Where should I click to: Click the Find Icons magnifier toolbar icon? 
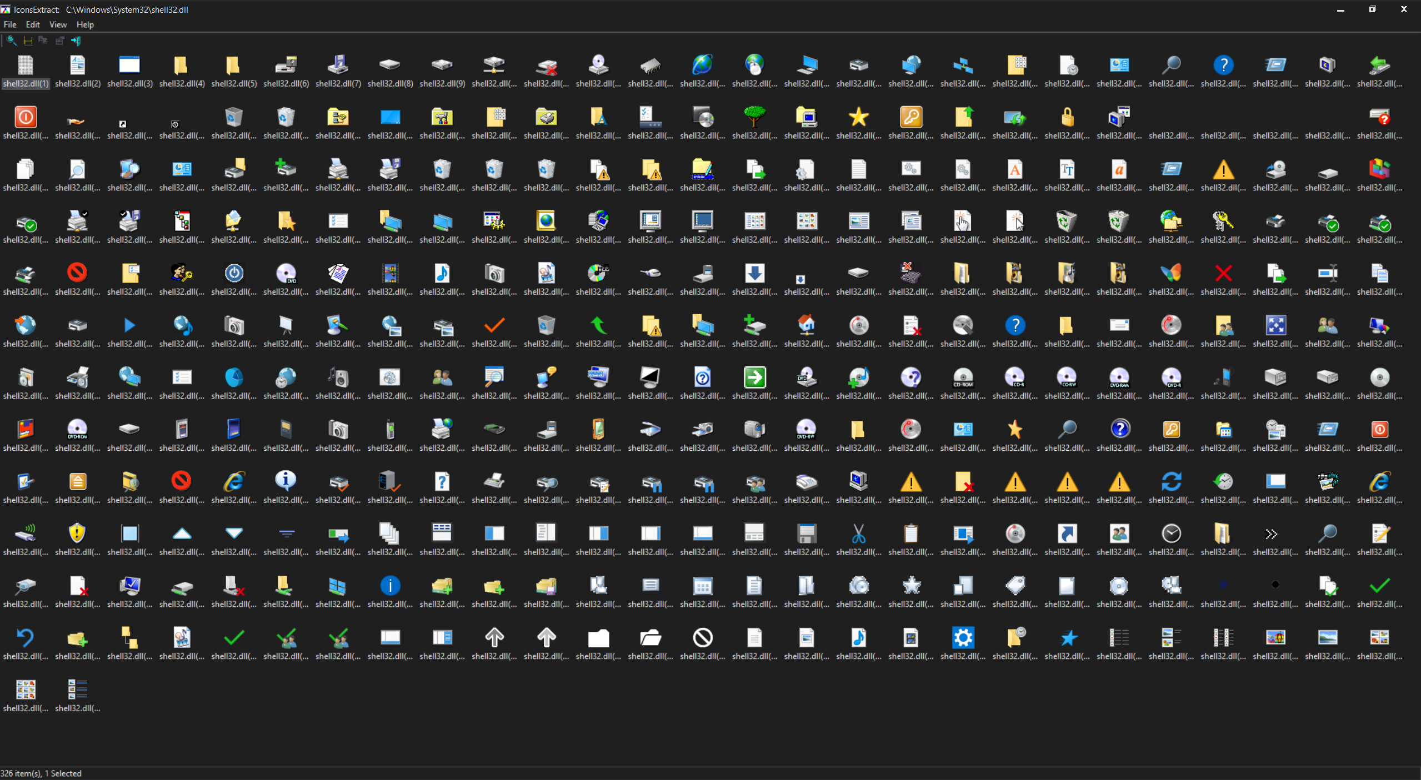pos(11,40)
